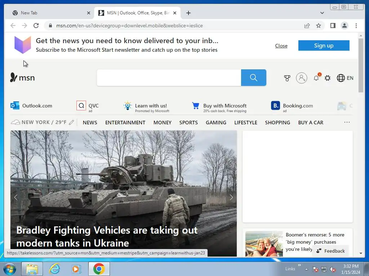Open the QVC ad shortcut
This screenshot has height=276, width=369.
click(88, 106)
